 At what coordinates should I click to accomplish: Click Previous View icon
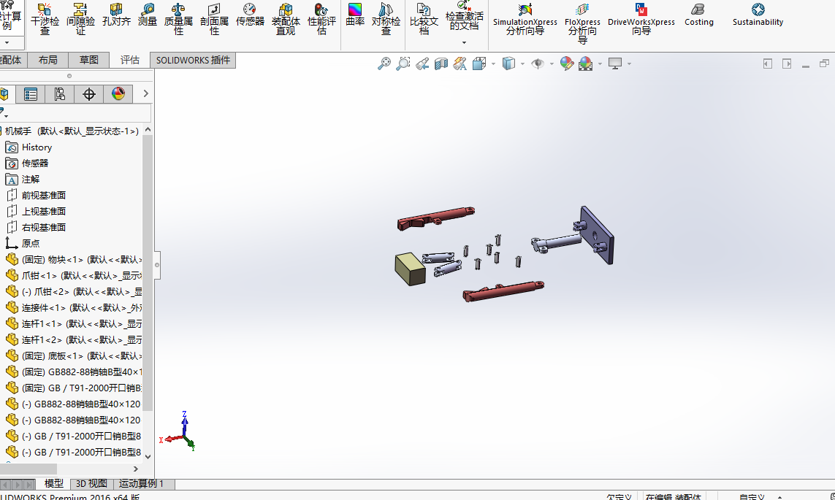click(x=422, y=64)
